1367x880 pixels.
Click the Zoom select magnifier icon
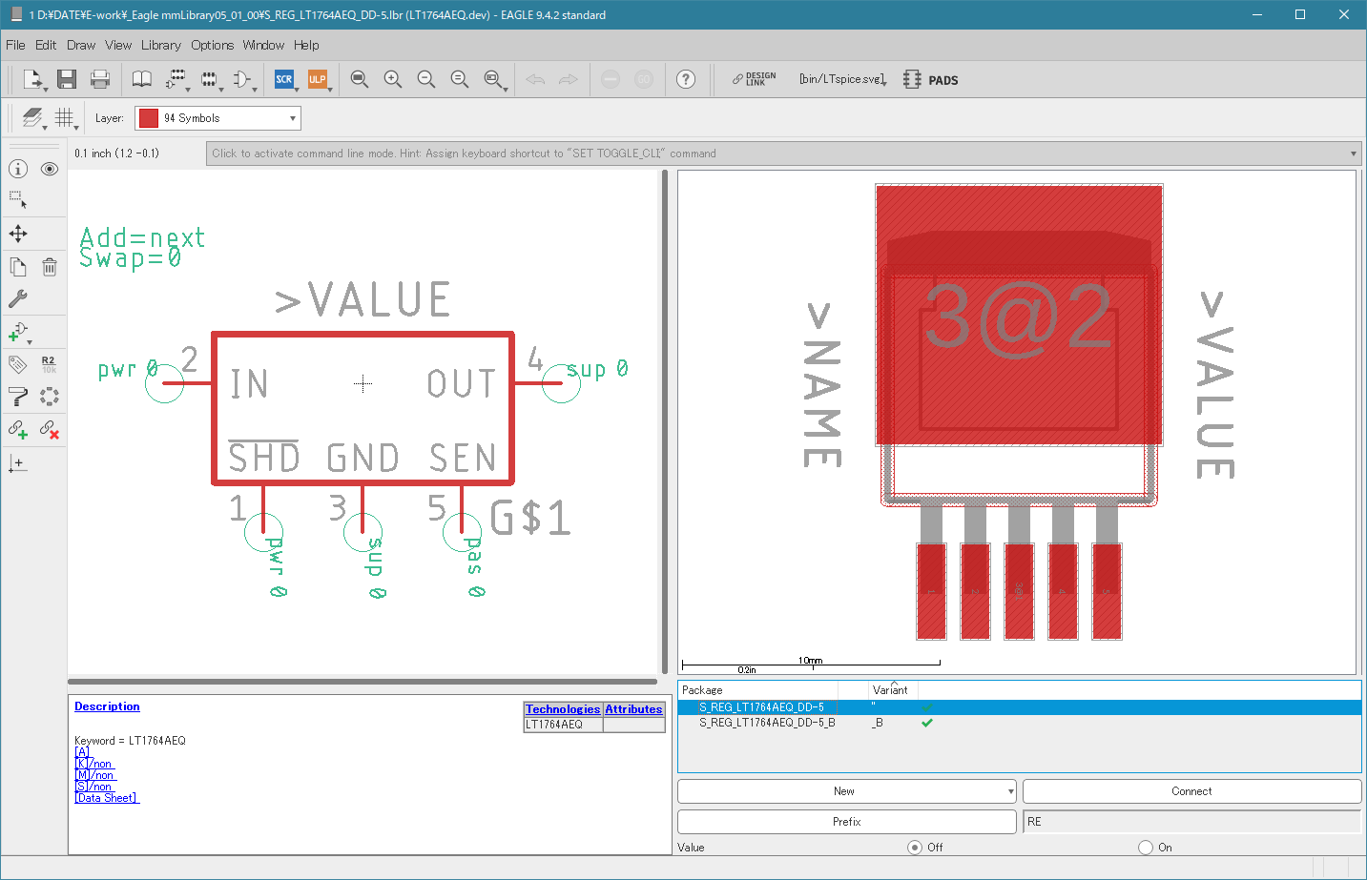tap(492, 79)
